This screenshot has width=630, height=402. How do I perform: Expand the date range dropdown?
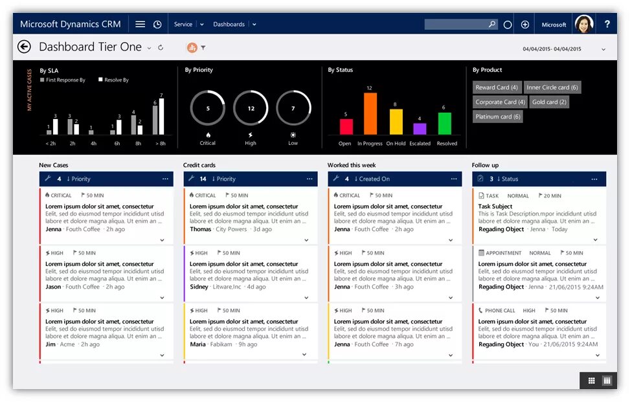(603, 49)
